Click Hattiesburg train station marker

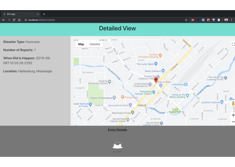click(186, 84)
